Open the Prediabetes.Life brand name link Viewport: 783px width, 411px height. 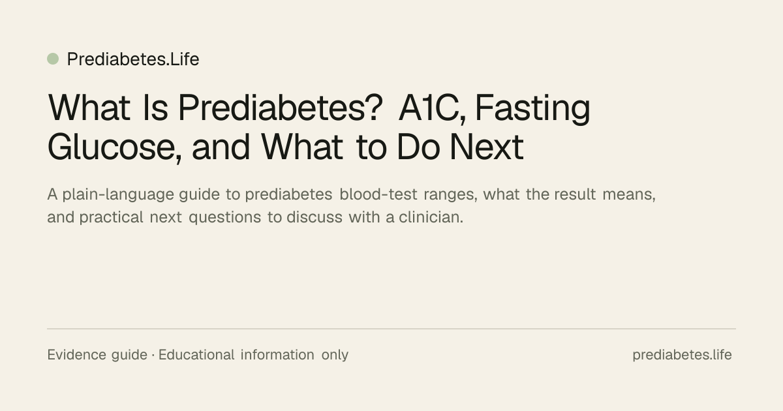(133, 59)
